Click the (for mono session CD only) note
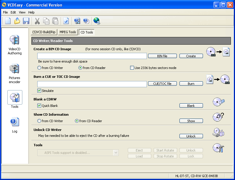The image size is (235, 180). 113,49
